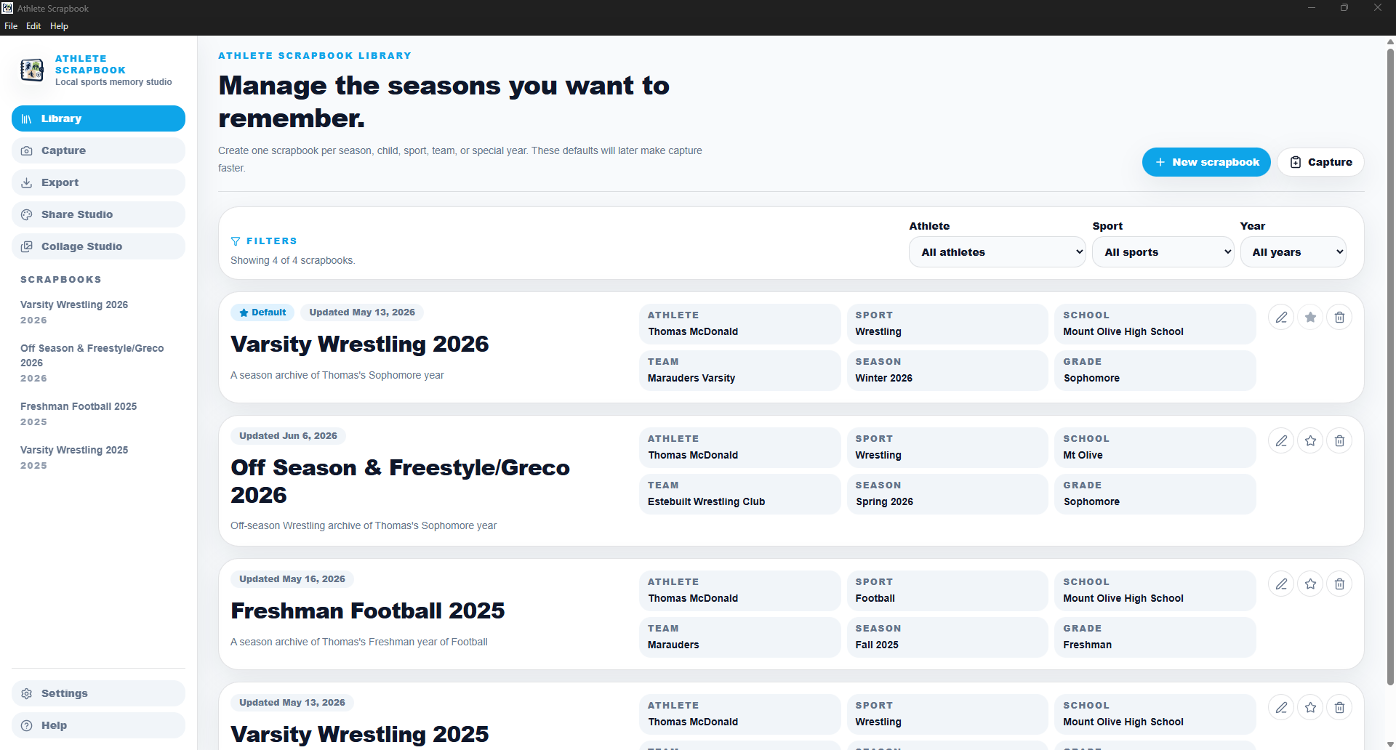1396x750 pixels.
Task: Go to Capture in the sidebar
Action: pyautogui.click(x=98, y=150)
